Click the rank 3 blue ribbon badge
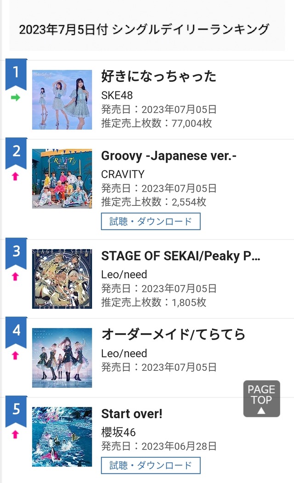Image resolution: width=294 pixels, height=483 pixels. (x=16, y=253)
